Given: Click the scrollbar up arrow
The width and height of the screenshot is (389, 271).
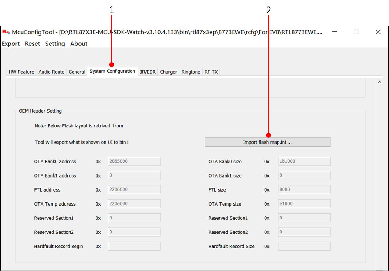Looking at the screenshot, I should click(x=380, y=82).
